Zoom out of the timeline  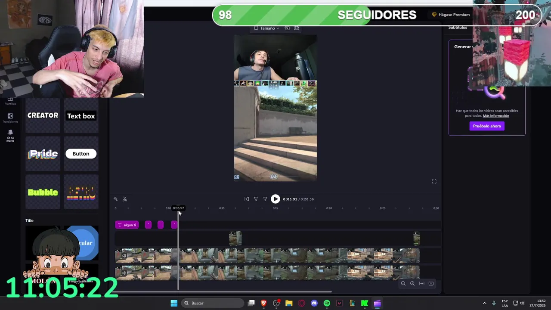[403, 283]
